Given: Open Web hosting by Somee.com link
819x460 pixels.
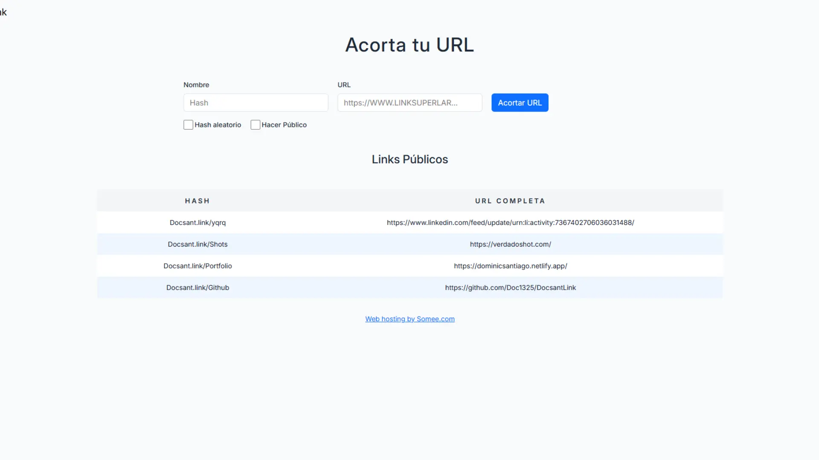Looking at the screenshot, I should 409,319.
